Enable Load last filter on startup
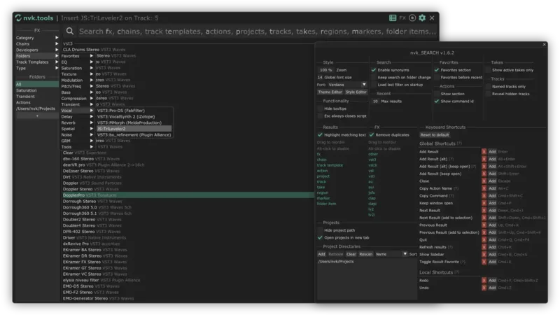Viewport: 560px width, 315px height. pyautogui.click(x=374, y=85)
